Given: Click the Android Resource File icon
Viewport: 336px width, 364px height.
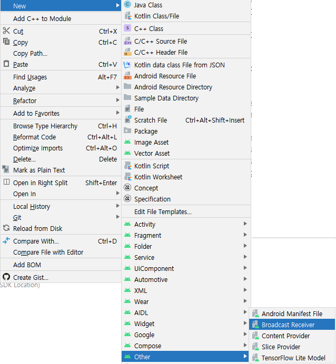Looking at the screenshot, I should click(127, 76).
